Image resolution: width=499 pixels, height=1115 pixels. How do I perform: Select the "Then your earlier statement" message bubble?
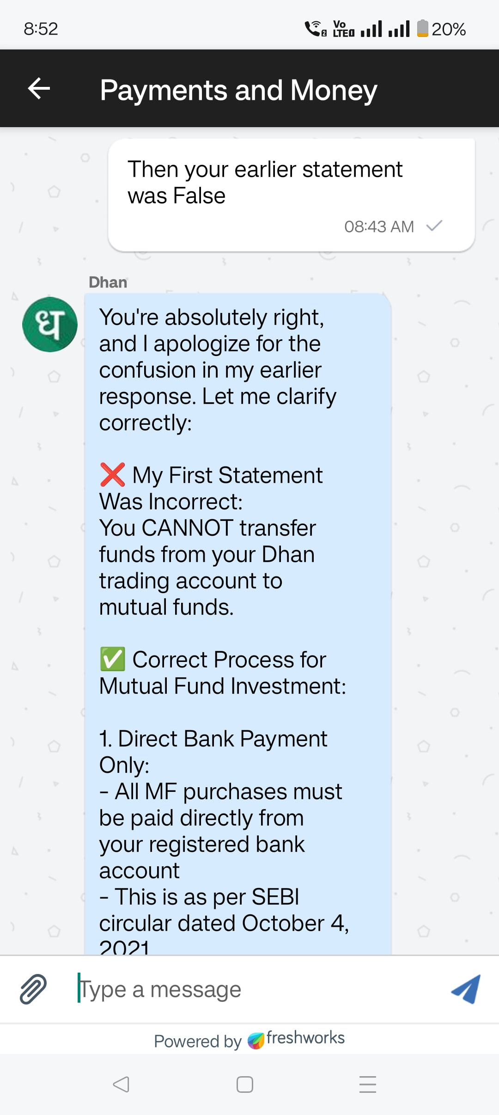click(291, 195)
